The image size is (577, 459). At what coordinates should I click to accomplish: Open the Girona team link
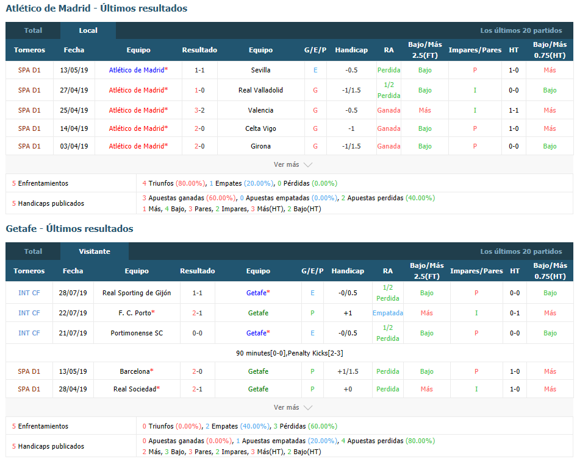(260, 146)
